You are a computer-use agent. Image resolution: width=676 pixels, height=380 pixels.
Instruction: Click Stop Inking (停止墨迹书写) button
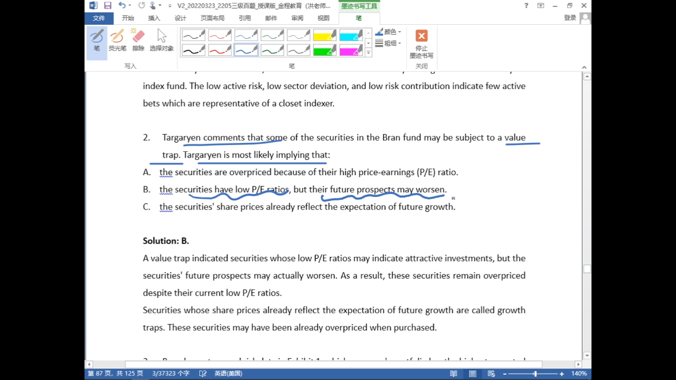tap(421, 44)
